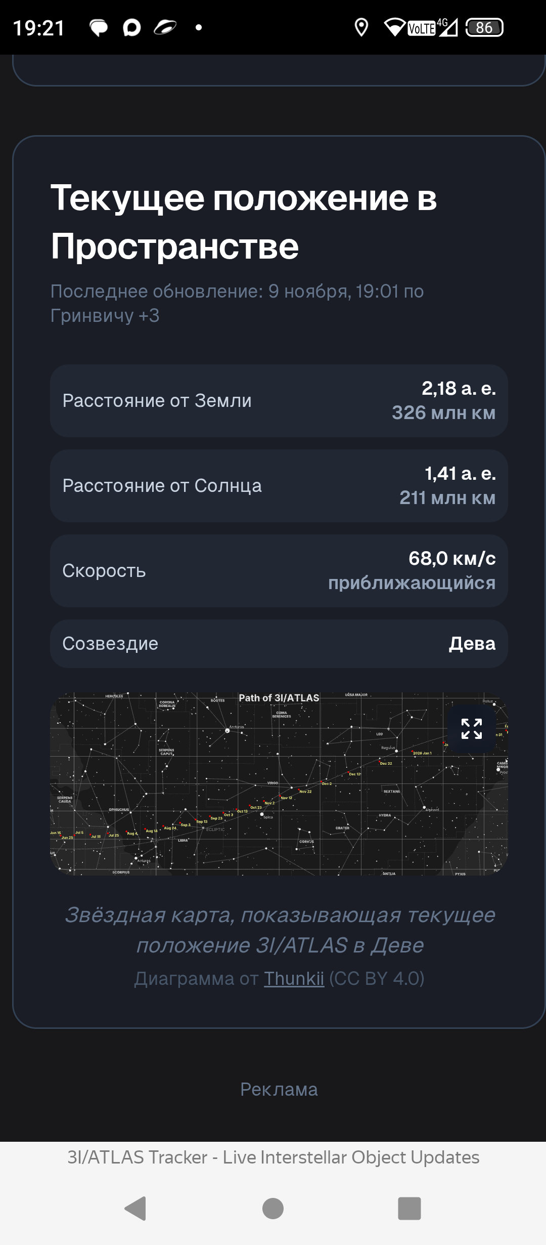Tap the planet-shaped notification icon
546x1245 pixels.
tap(165, 27)
